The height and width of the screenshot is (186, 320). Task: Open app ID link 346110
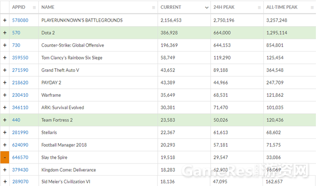point(20,107)
